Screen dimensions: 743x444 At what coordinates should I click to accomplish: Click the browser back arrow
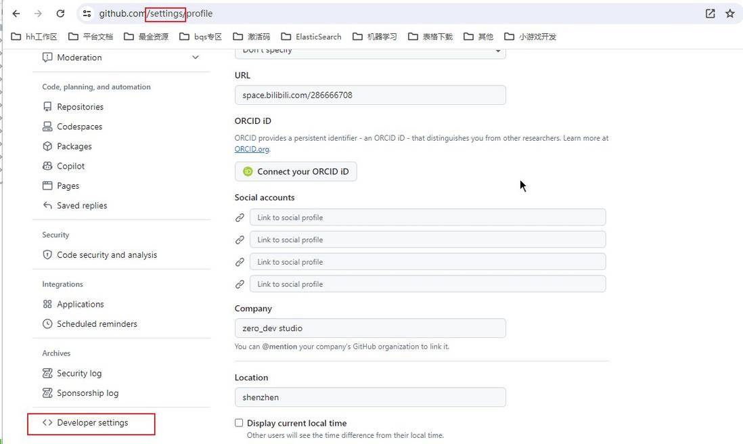tap(16, 14)
